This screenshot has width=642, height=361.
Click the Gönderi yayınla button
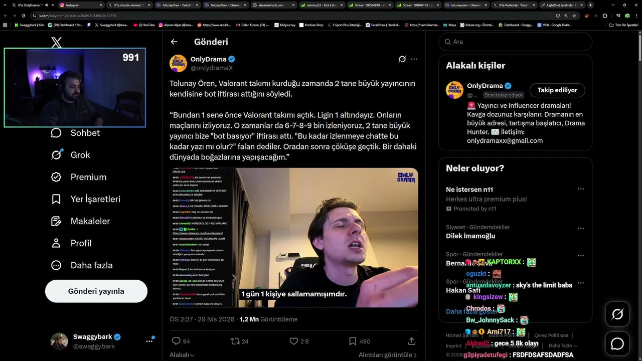(x=96, y=291)
